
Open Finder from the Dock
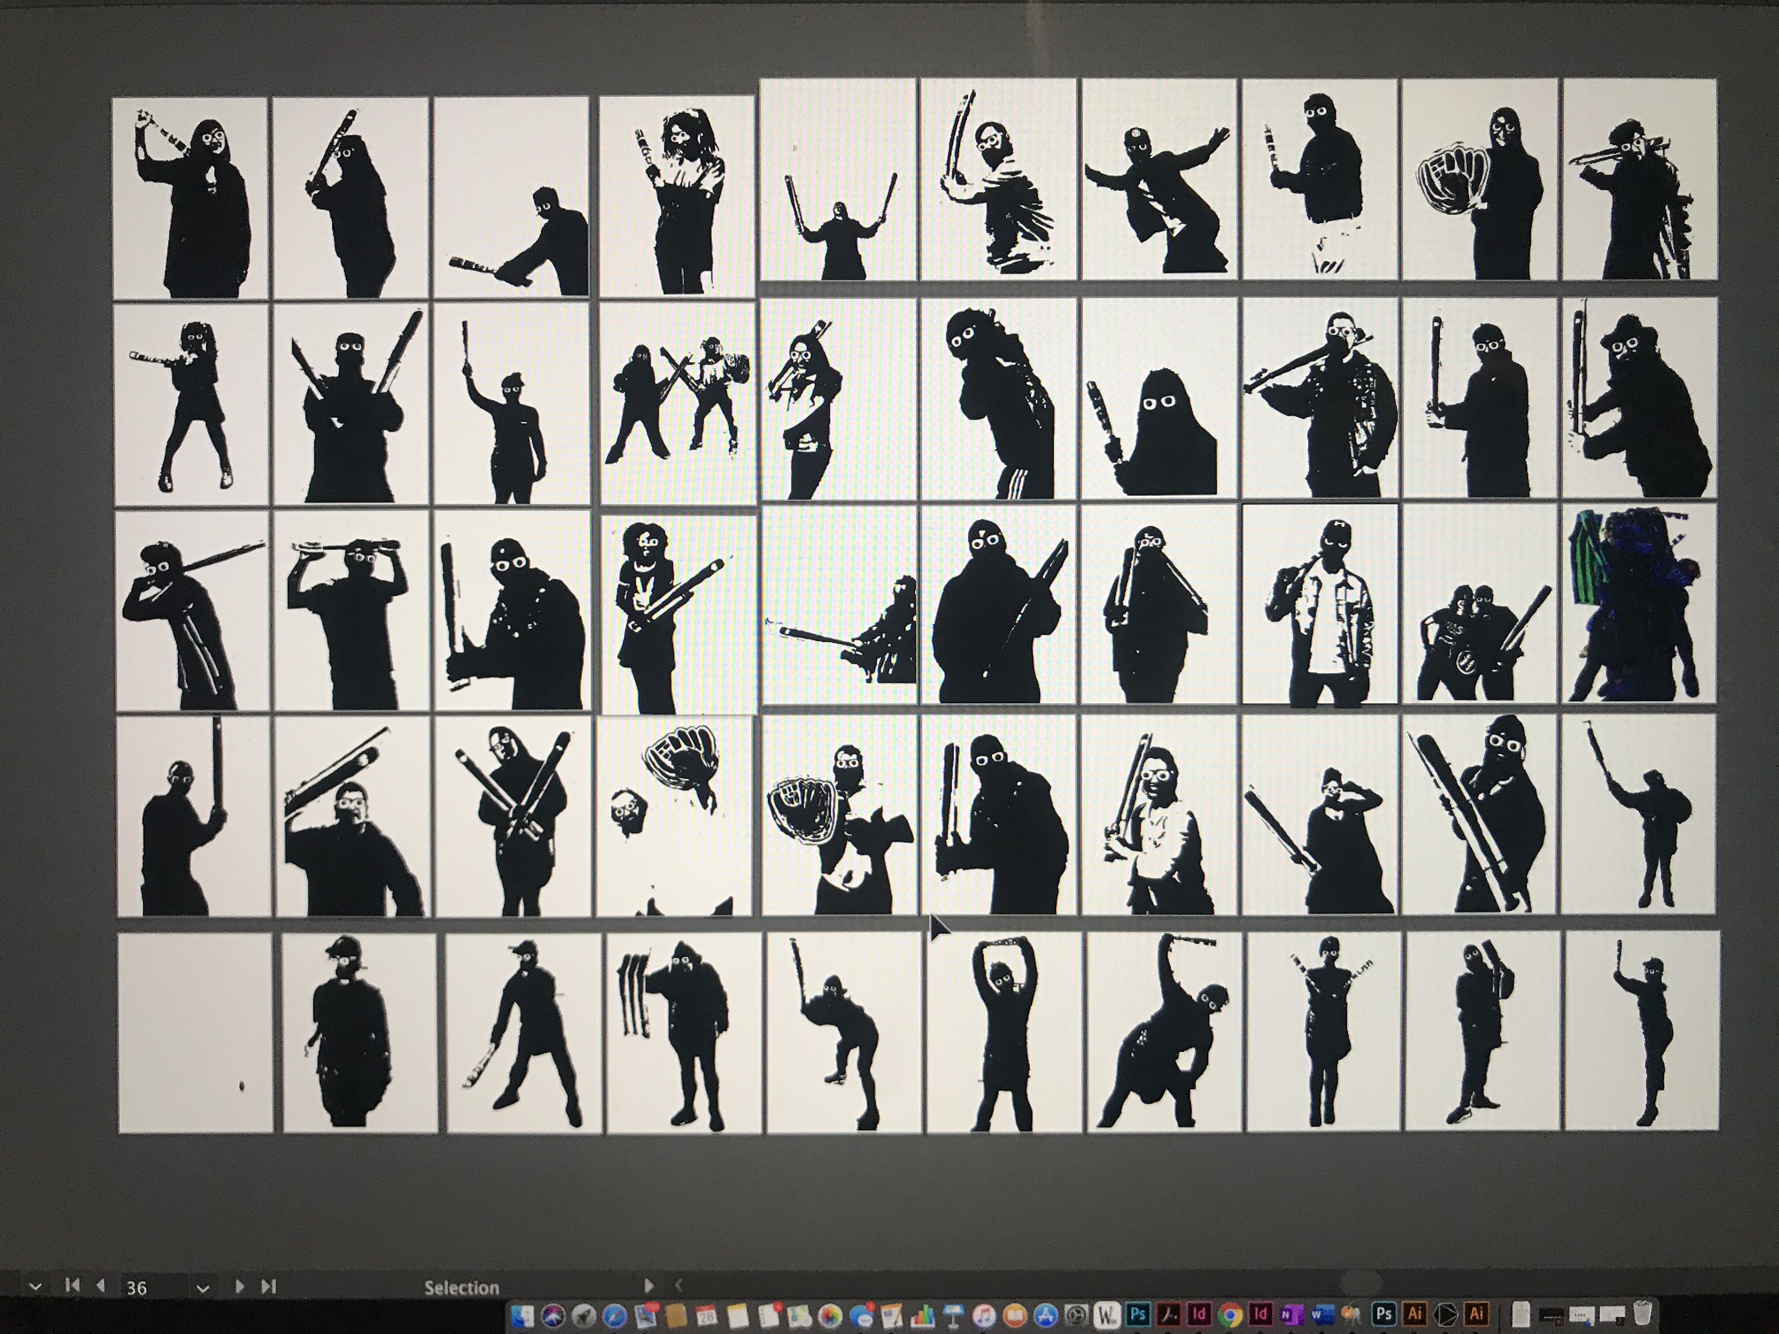523,1315
